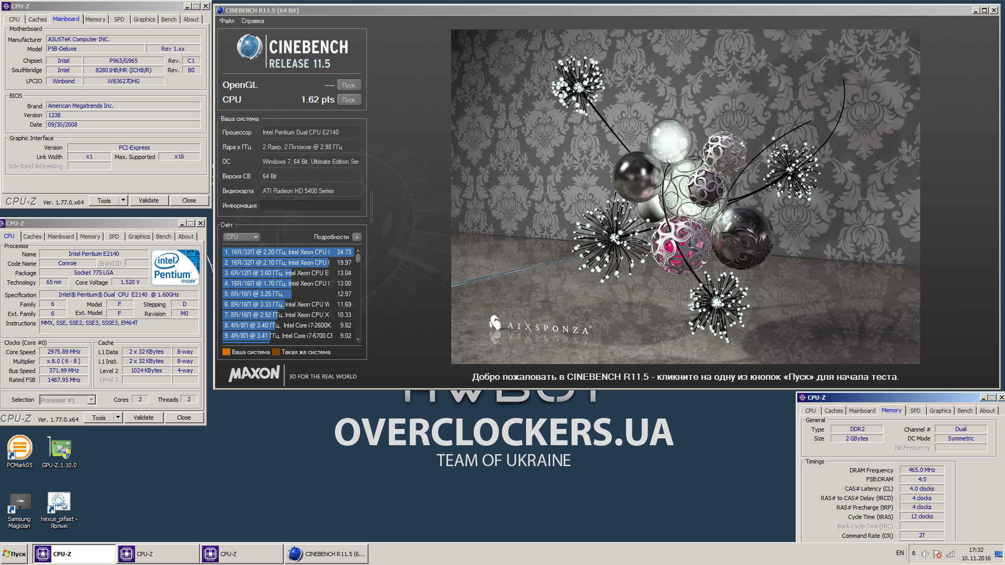Switch to Memory tab in CPU-tab CPU-Z window
The image size is (1005, 565).
[90, 236]
